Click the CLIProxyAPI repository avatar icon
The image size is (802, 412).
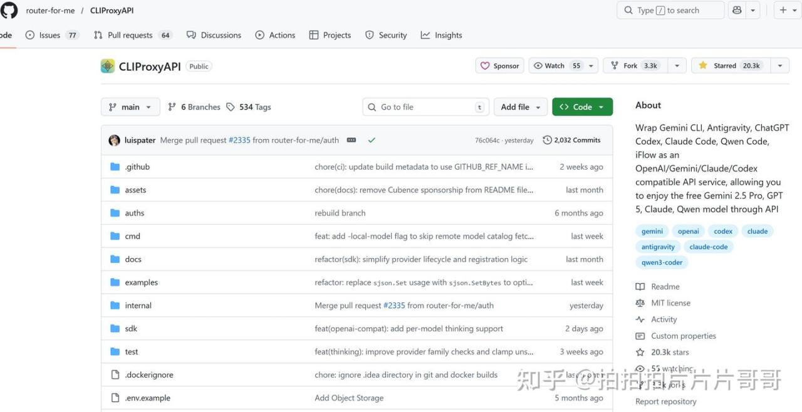[108, 66]
